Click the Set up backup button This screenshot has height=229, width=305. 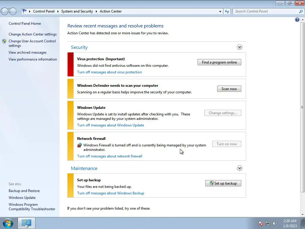click(223, 183)
